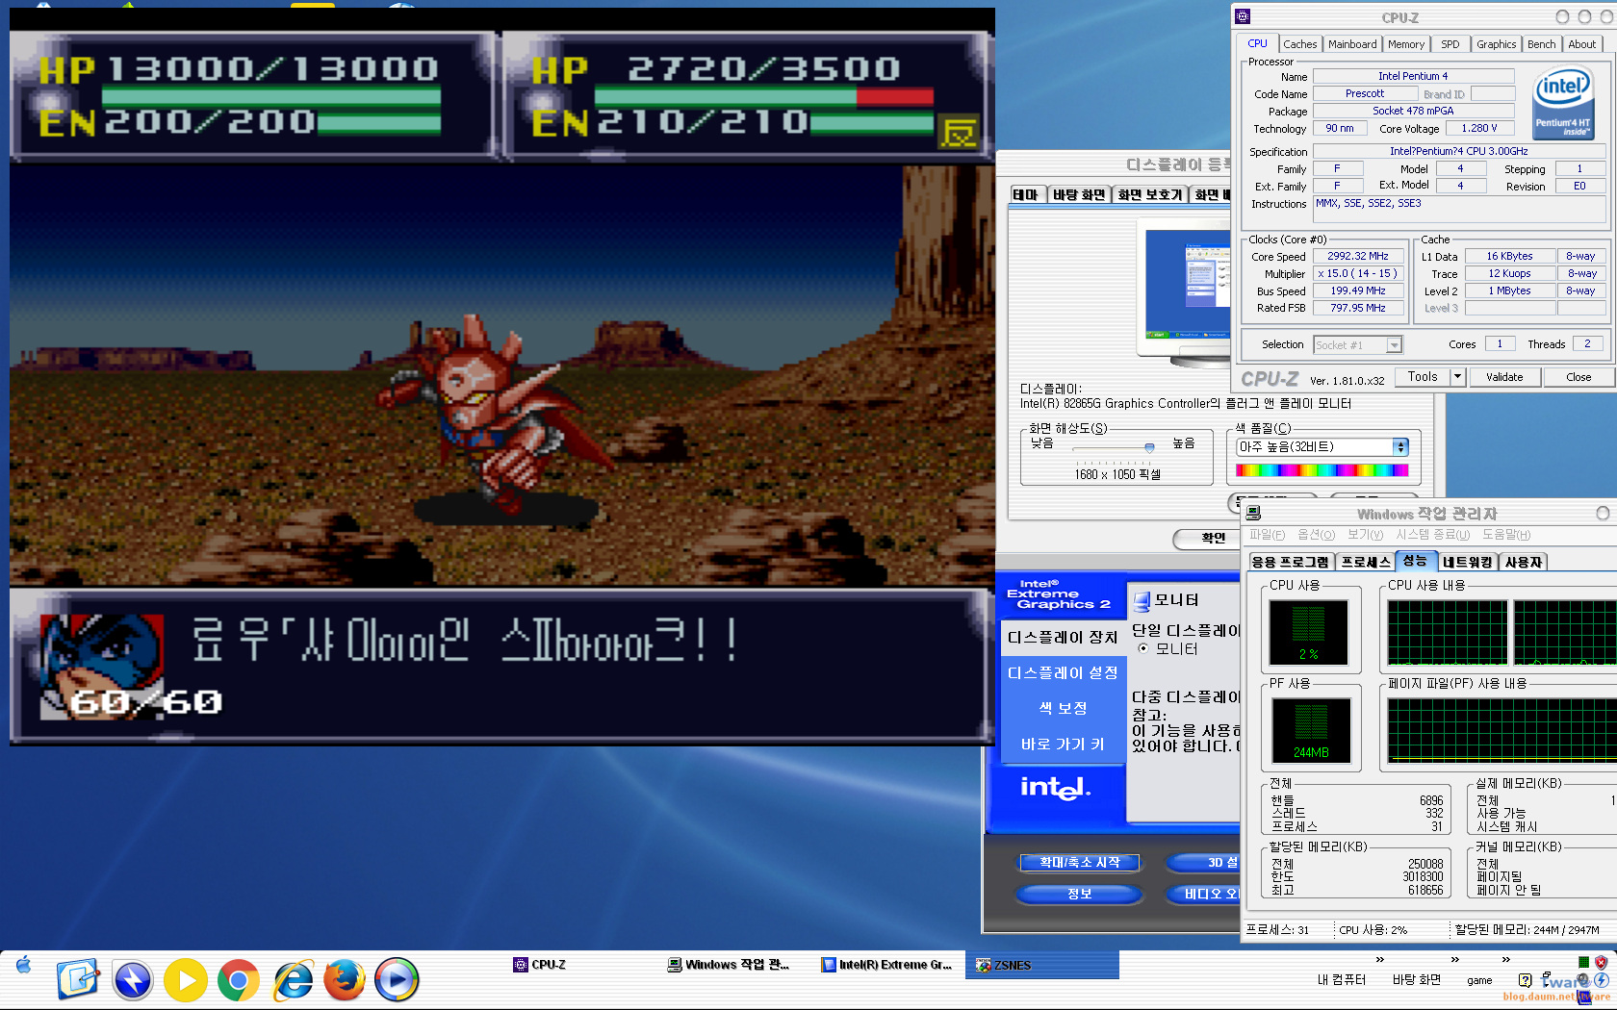Image resolution: width=1617 pixels, height=1010 pixels.
Task: Click 확인 button in display properties
Action: [x=1208, y=539]
